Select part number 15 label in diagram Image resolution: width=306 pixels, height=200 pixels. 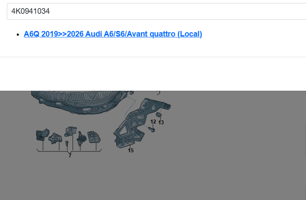pyautogui.click(x=130, y=151)
